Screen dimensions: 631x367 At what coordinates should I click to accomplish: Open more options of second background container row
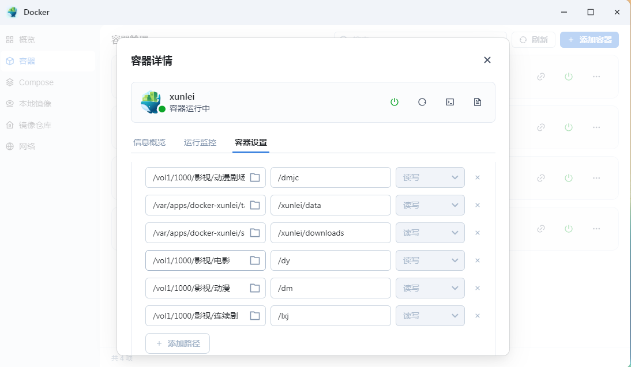click(596, 127)
